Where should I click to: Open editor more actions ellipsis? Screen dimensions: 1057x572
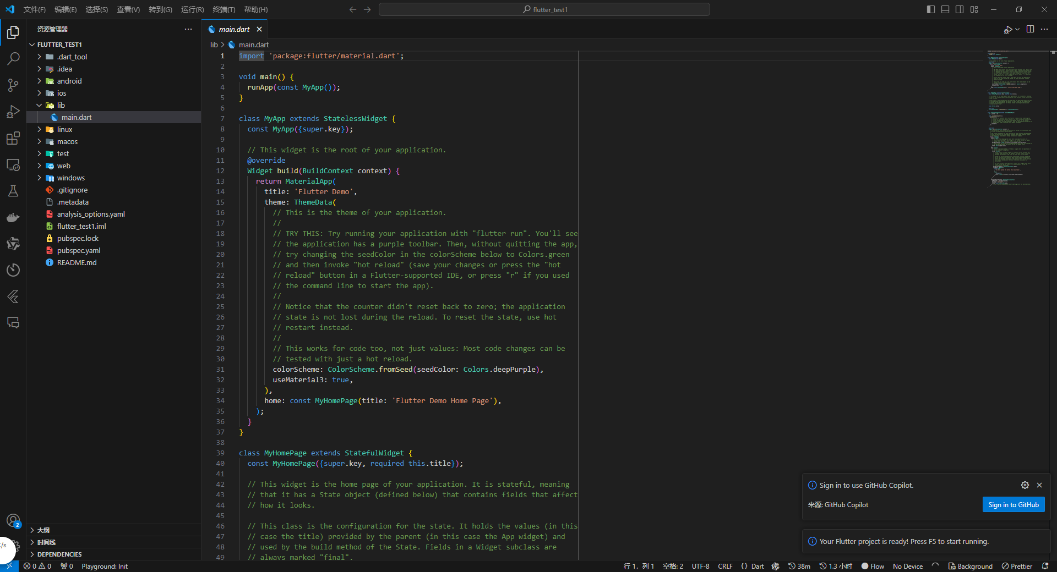pos(1044,29)
